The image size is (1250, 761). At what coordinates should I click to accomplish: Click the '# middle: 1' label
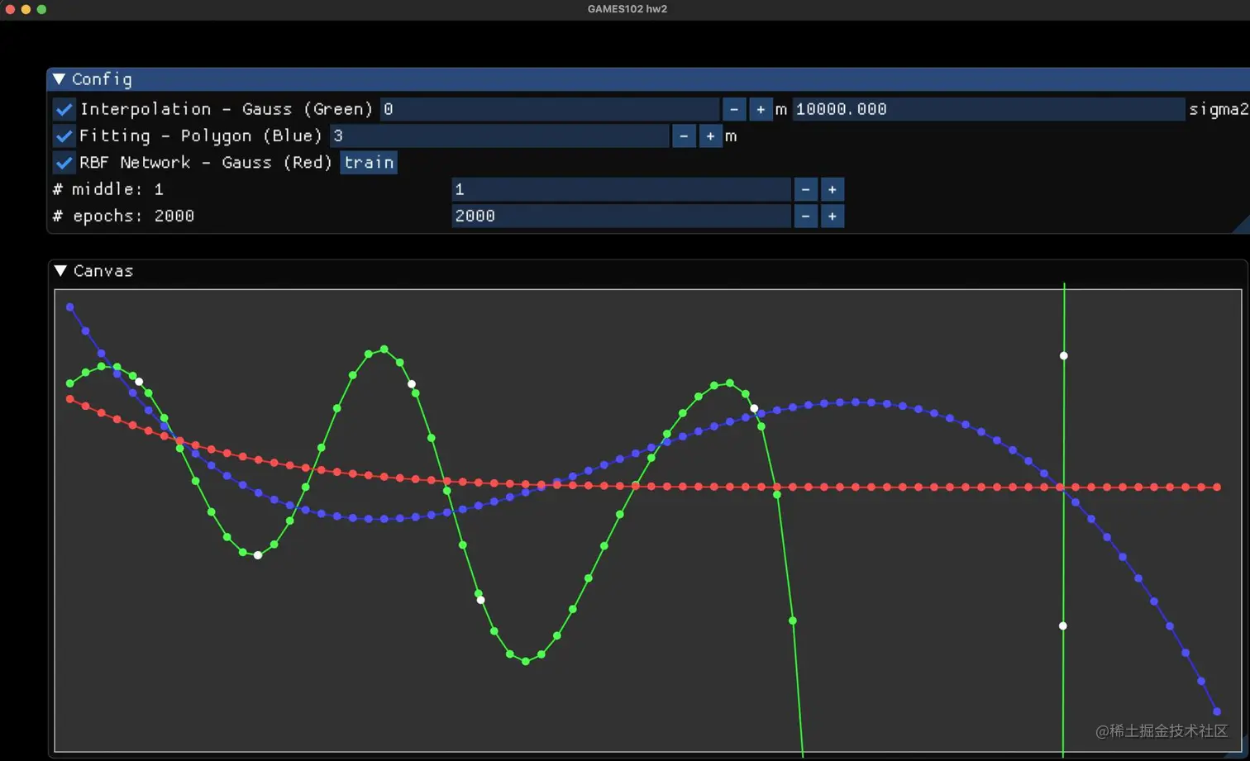coord(108,189)
